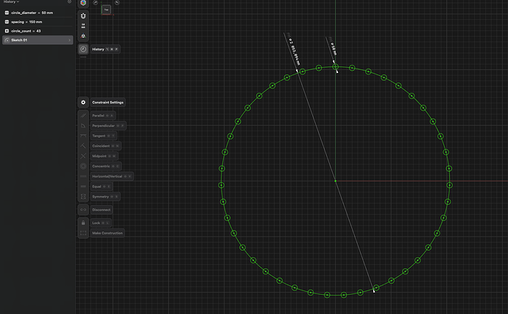Apply the Midpoint constraint icon

click(83, 156)
